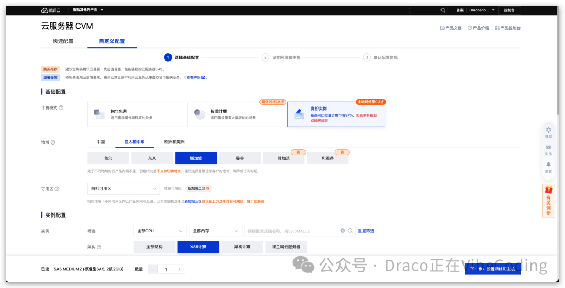Click 下一步：设置网络和主机 button
Screen dimensions: 565x288
[493, 269]
